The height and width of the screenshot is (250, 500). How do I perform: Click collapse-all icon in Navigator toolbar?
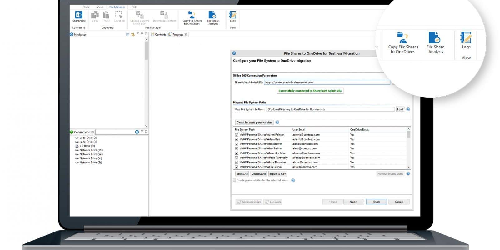point(127,34)
